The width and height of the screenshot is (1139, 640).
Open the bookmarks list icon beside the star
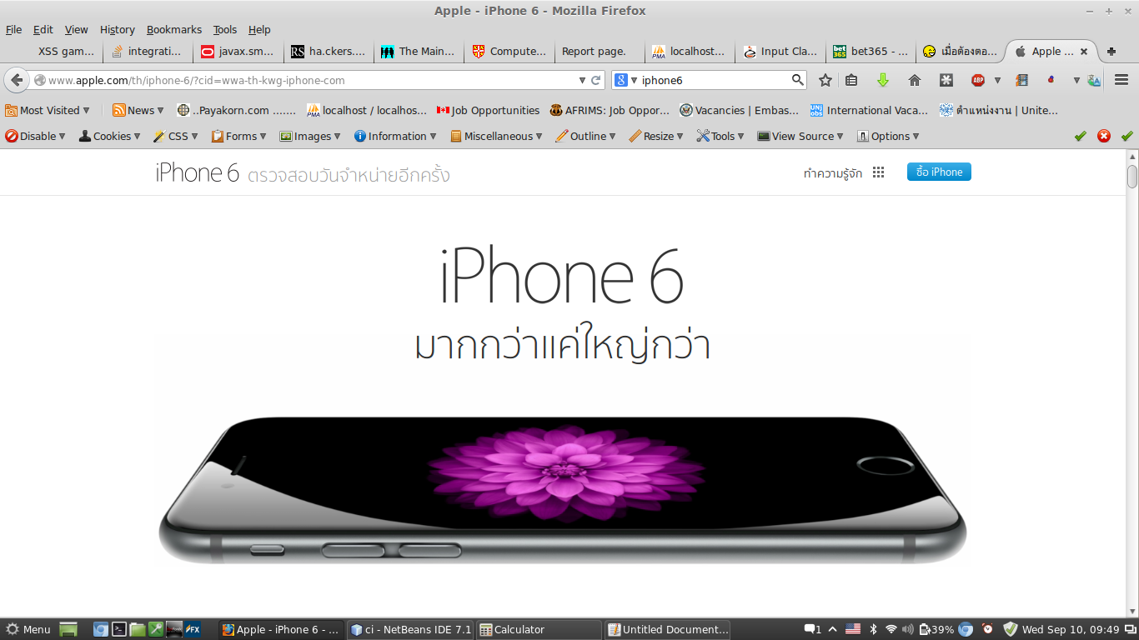(851, 80)
